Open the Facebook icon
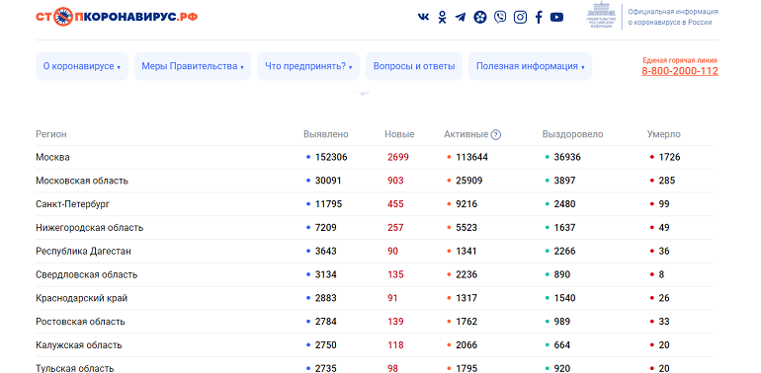761x373 pixels. pyautogui.click(x=539, y=17)
